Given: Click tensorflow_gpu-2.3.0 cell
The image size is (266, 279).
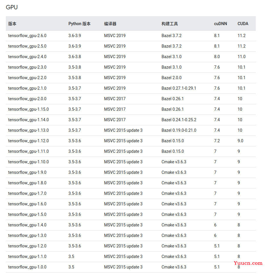Looking at the screenshot, I should coord(27,67).
